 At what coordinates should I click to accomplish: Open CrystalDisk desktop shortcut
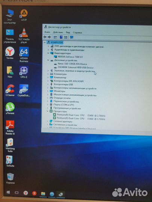(x=24, y=91)
